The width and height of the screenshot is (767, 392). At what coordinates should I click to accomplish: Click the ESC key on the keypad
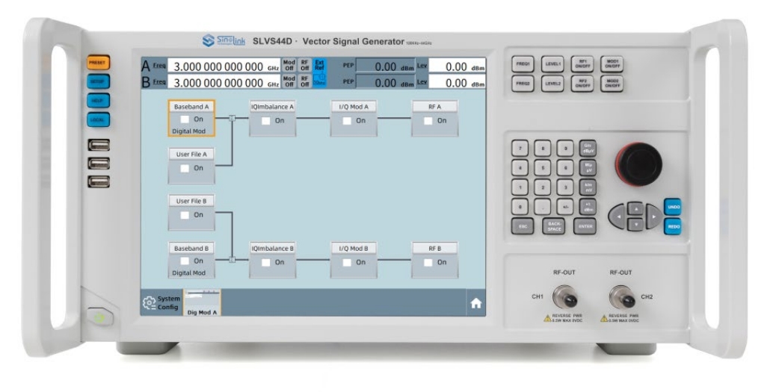pos(523,226)
